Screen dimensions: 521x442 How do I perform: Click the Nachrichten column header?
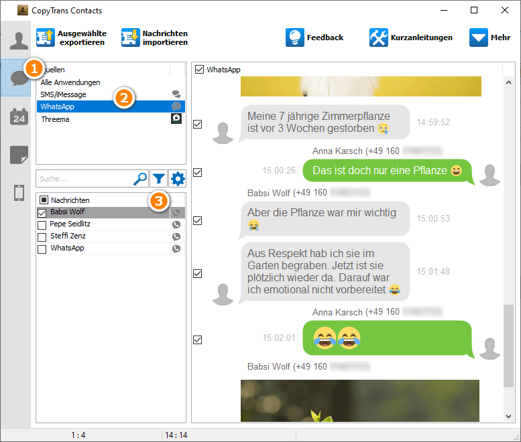pyautogui.click(x=70, y=200)
